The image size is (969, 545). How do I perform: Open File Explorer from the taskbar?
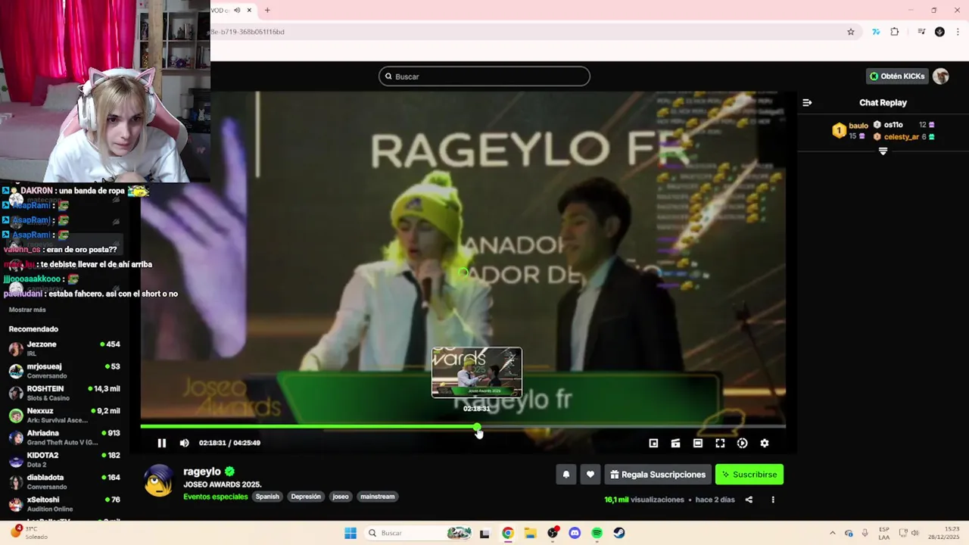click(x=530, y=533)
